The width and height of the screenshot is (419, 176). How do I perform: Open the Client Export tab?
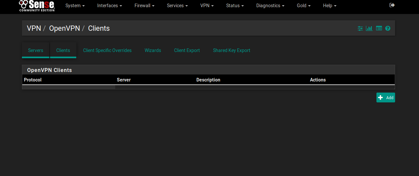point(187,50)
